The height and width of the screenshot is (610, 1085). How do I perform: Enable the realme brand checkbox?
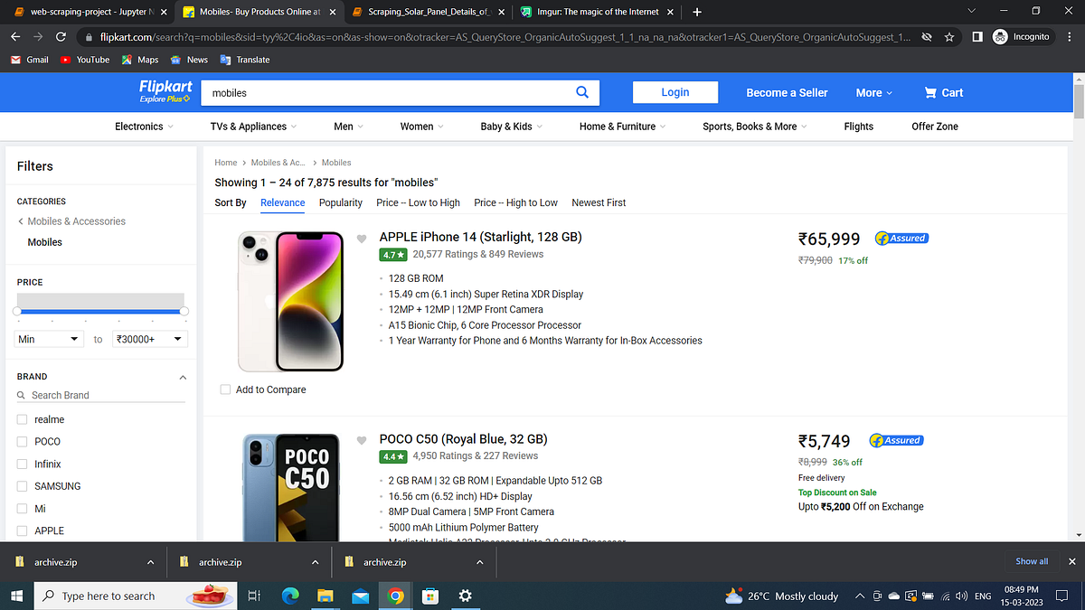point(23,419)
